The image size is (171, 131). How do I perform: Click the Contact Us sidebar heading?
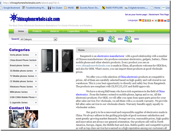[19, 108]
